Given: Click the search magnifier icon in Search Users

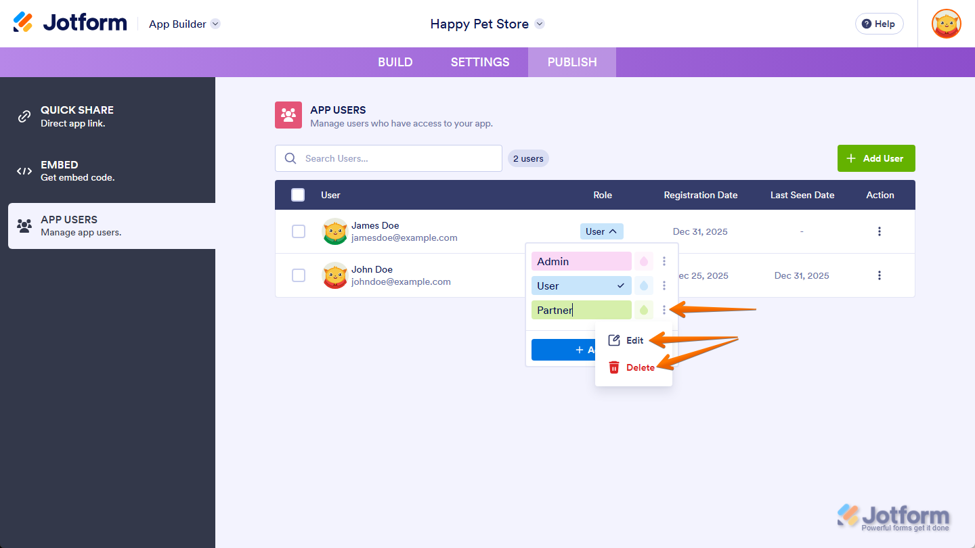Looking at the screenshot, I should coord(290,158).
